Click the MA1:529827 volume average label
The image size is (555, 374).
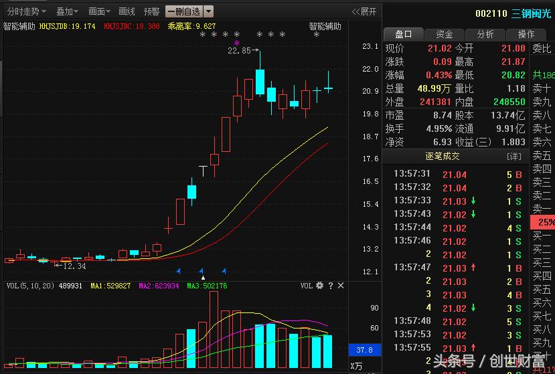point(110,286)
